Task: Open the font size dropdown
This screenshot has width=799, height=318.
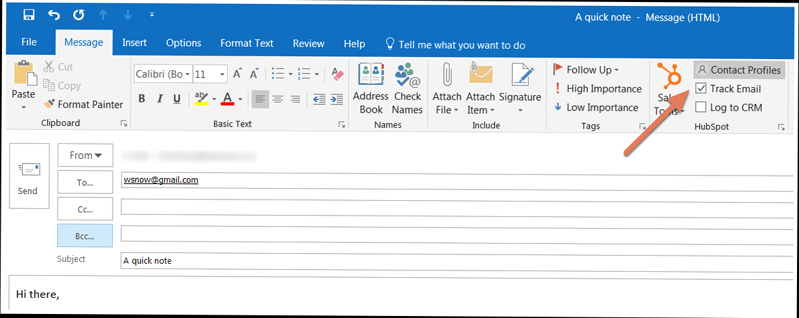Action: [223, 74]
